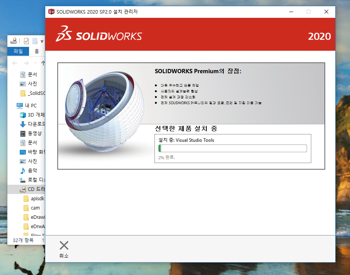Open the quick access toolbar customize dropdown

coord(42,41)
